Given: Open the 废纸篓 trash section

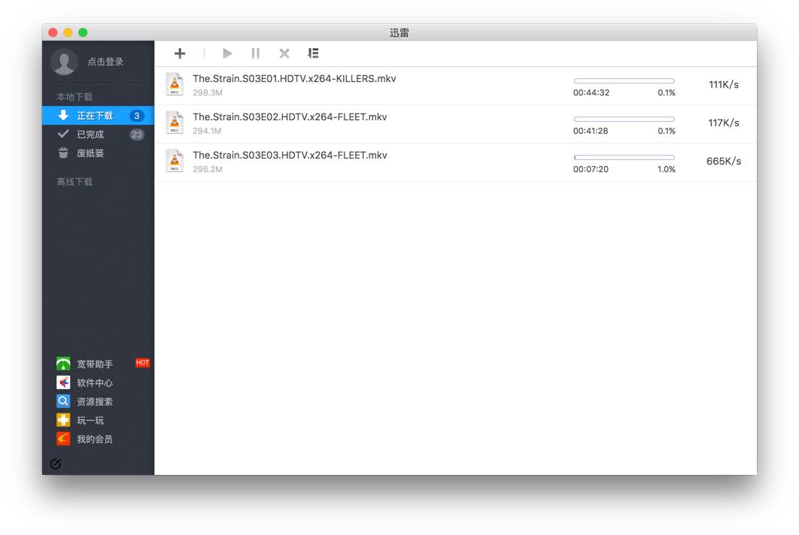Looking at the screenshot, I should click(99, 153).
